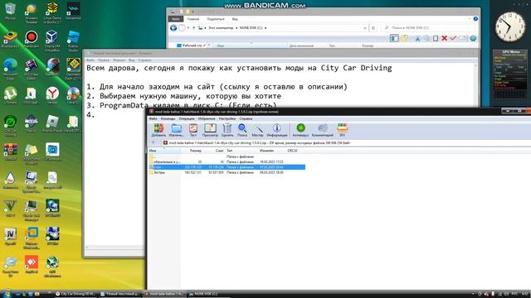This screenshot has width=531, height=298.
Task: Open Избранное menu in WinRAR
Action: coord(207,118)
